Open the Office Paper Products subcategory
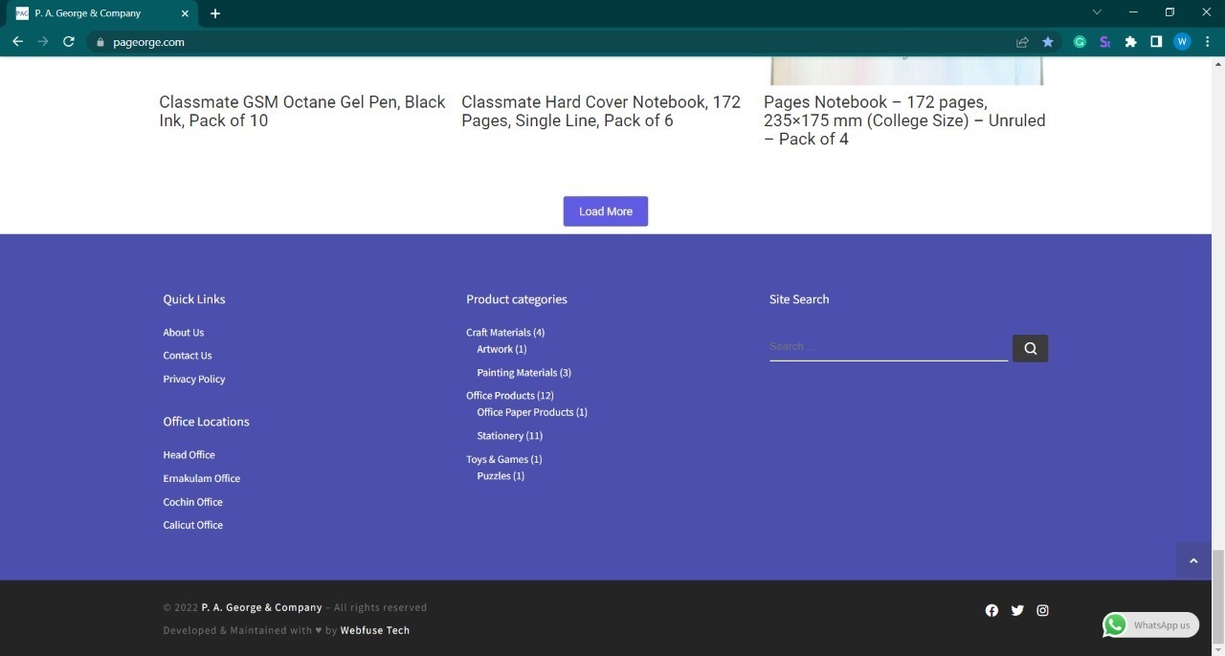This screenshot has width=1225, height=656. [x=525, y=412]
